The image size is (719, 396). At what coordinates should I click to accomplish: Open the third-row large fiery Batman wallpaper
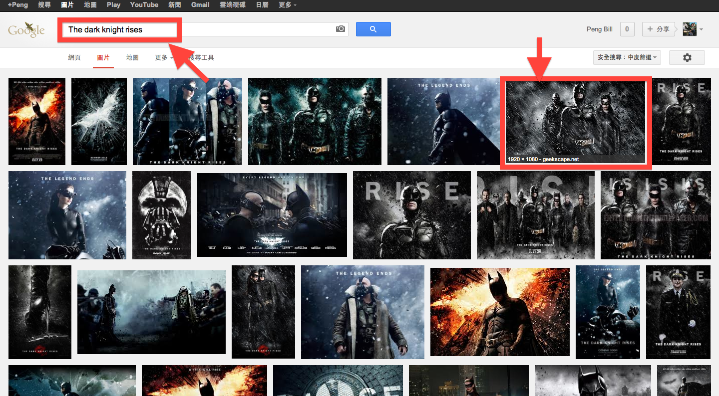pos(500,312)
